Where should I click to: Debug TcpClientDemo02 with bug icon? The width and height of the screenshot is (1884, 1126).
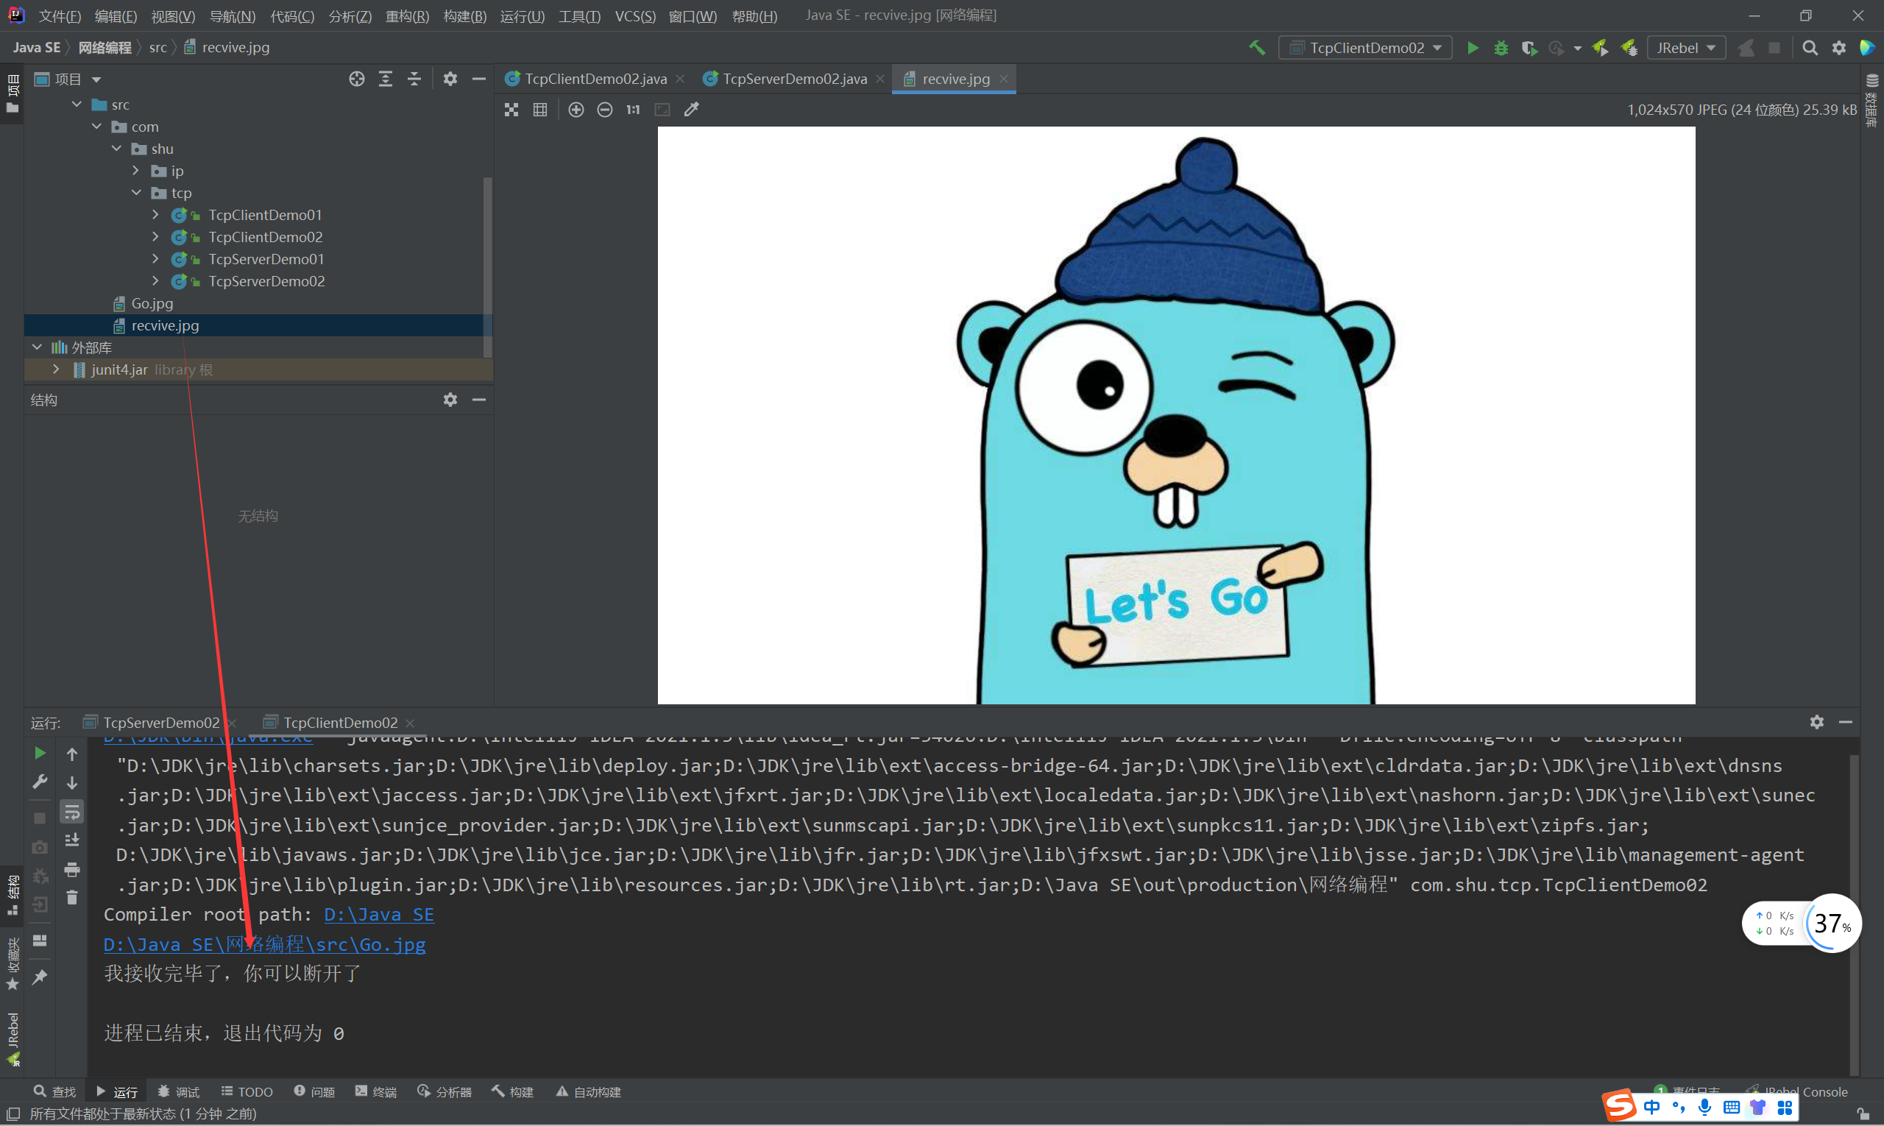point(1501,48)
